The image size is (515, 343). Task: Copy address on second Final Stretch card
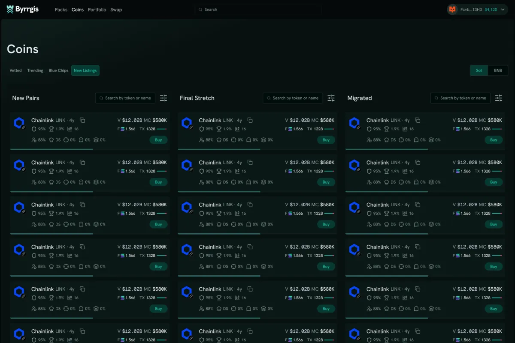(250, 162)
